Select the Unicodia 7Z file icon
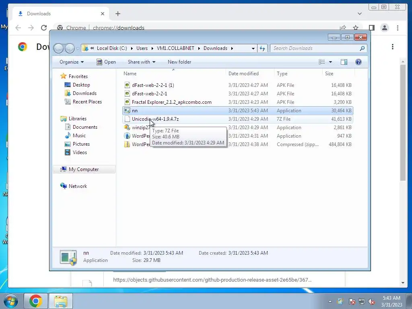 click(x=127, y=119)
